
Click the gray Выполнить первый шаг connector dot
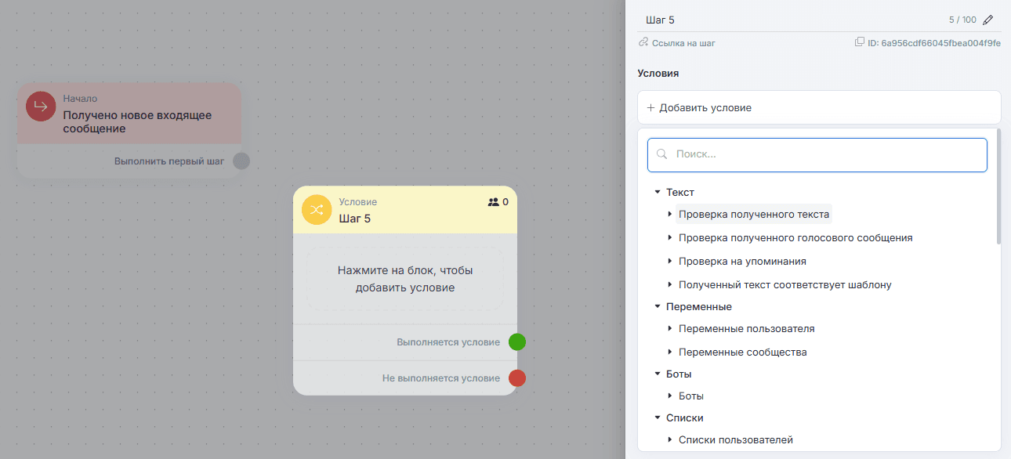click(x=241, y=161)
